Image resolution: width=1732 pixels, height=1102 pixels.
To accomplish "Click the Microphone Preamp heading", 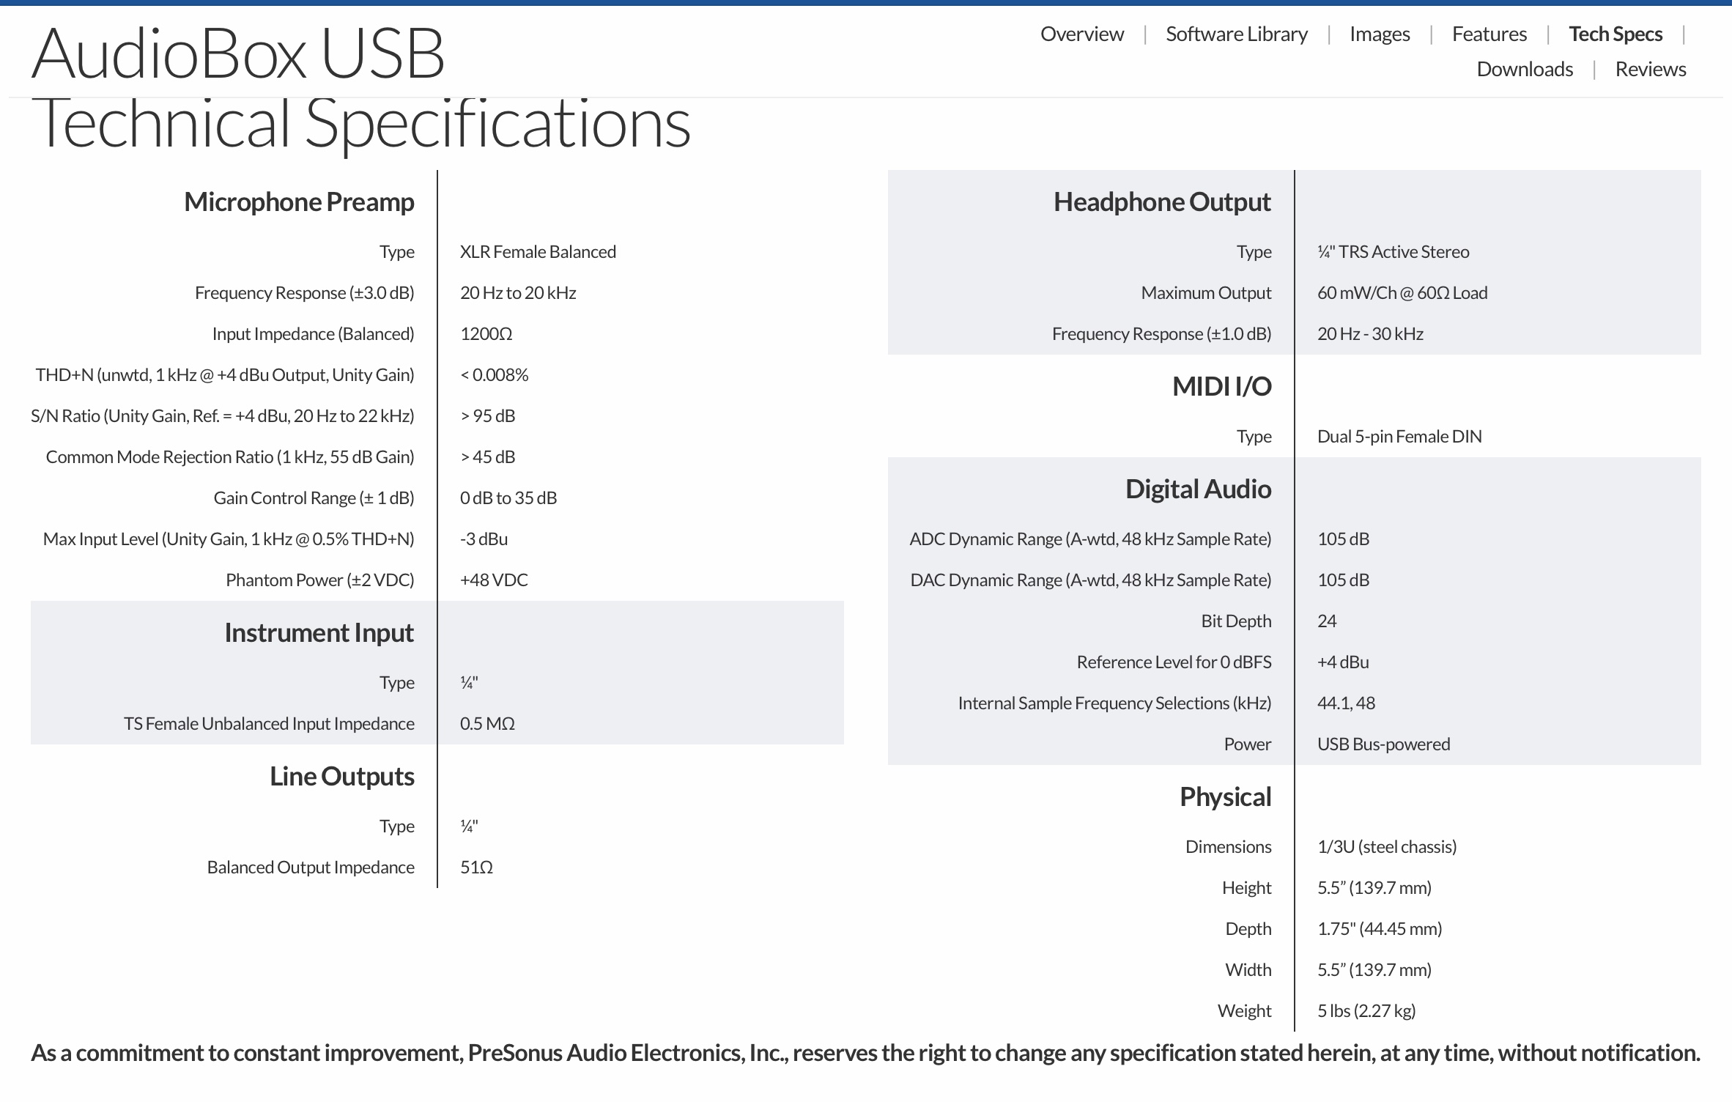I will (x=298, y=202).
